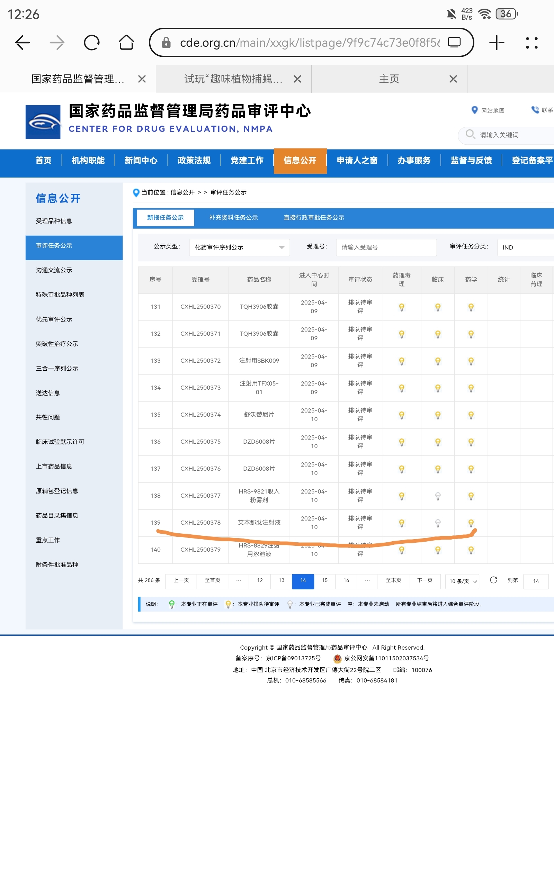Image resolution: width=554 pixels, height=886 pixels.
Task: Open the 新闻中心 nav menu
Action: (x=141, y=160)
